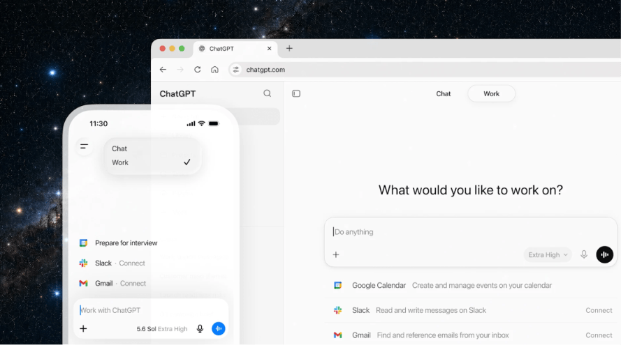The width and height of the screenshot is (621, 345).
Task: Focus the Work with ChatGPT phone field
Action: pos(150,310)
